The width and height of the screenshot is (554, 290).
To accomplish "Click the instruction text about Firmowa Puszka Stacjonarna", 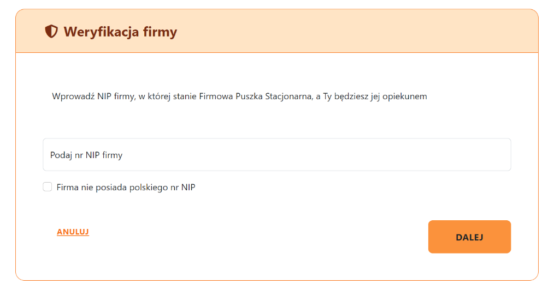I will pos(239,96).
